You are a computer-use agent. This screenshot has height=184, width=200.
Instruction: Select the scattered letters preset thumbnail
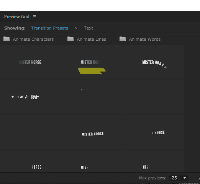[x=31, y=97]
